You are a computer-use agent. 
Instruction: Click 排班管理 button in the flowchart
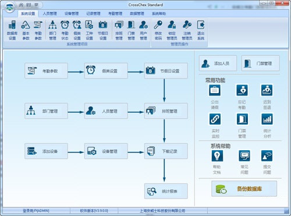pos(166,111)
